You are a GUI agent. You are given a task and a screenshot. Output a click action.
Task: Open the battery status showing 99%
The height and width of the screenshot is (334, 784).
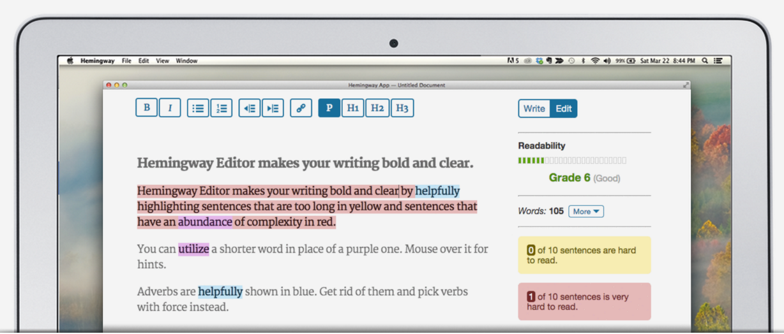[x=626, y=61]
